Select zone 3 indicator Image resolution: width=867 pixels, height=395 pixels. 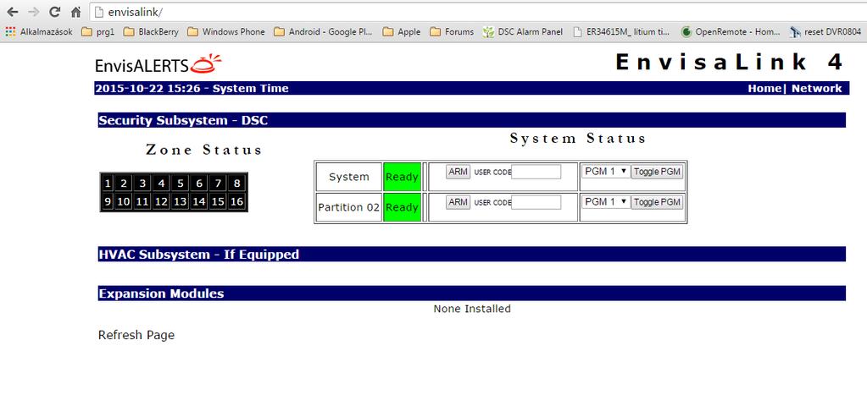click(142, 184)
